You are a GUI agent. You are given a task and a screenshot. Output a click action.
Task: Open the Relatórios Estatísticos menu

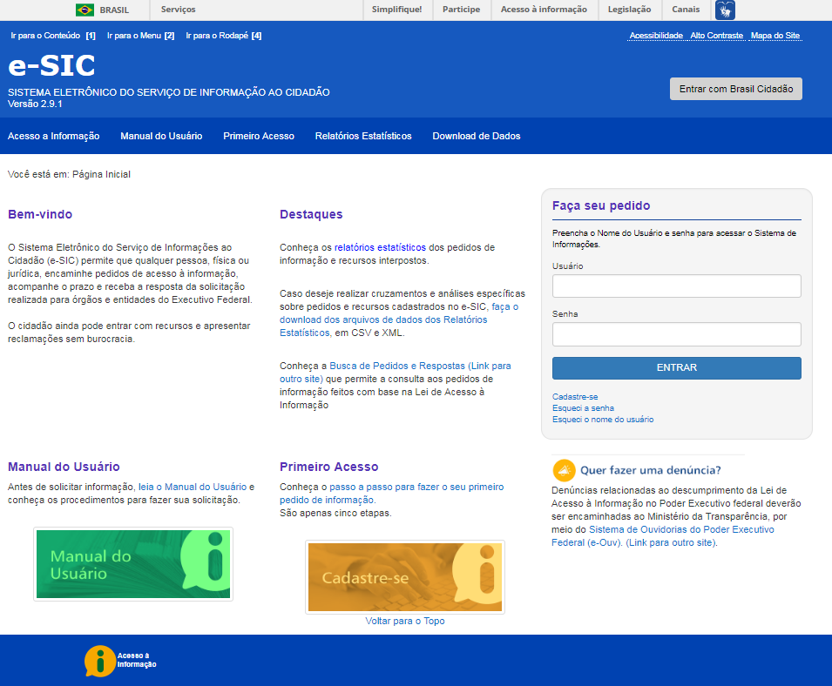363,136
